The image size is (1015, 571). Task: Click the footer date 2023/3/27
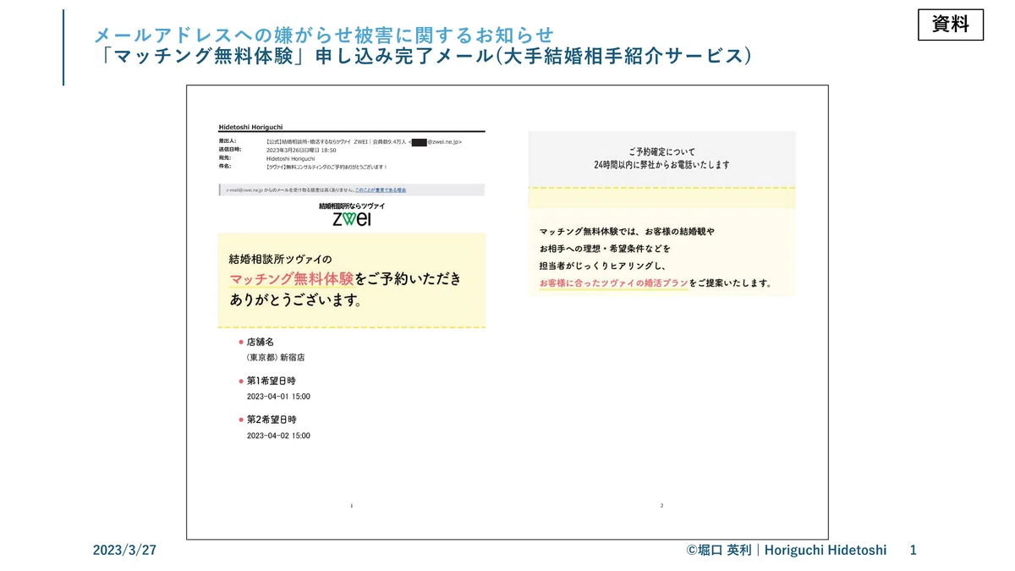point(125,550)
